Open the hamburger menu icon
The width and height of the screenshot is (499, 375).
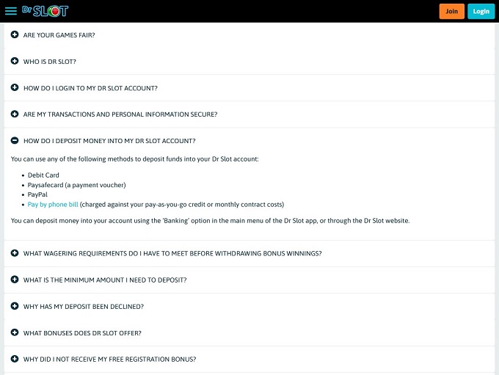tap(10, 11)
